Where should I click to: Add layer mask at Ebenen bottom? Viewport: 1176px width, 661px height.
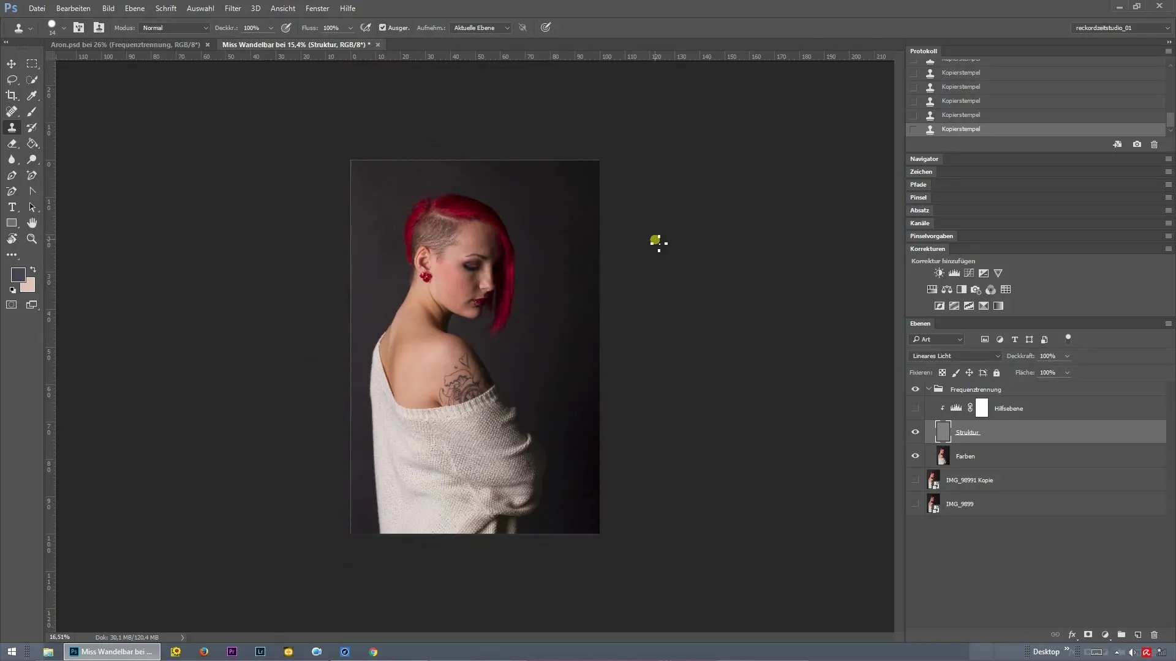tap(1088, 635)
